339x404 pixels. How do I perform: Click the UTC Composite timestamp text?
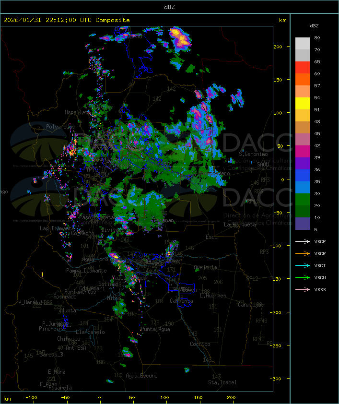[67, 20]
